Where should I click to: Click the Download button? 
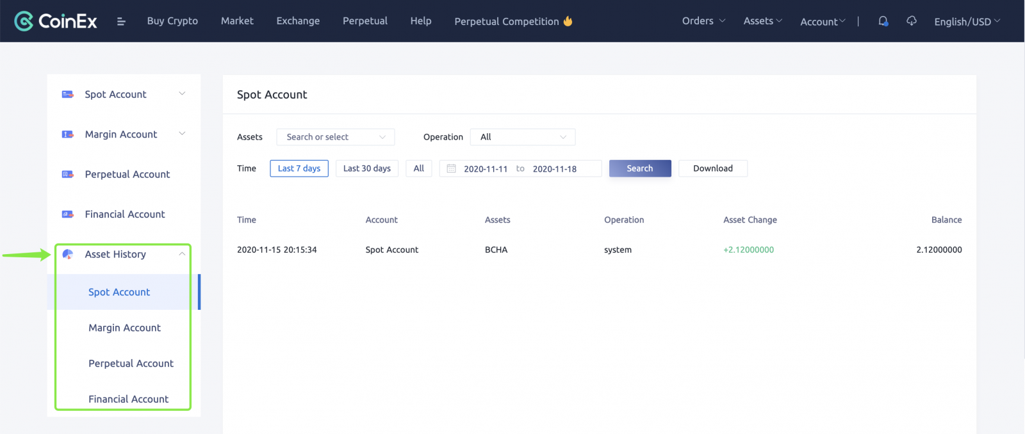(x=713, y=168)
